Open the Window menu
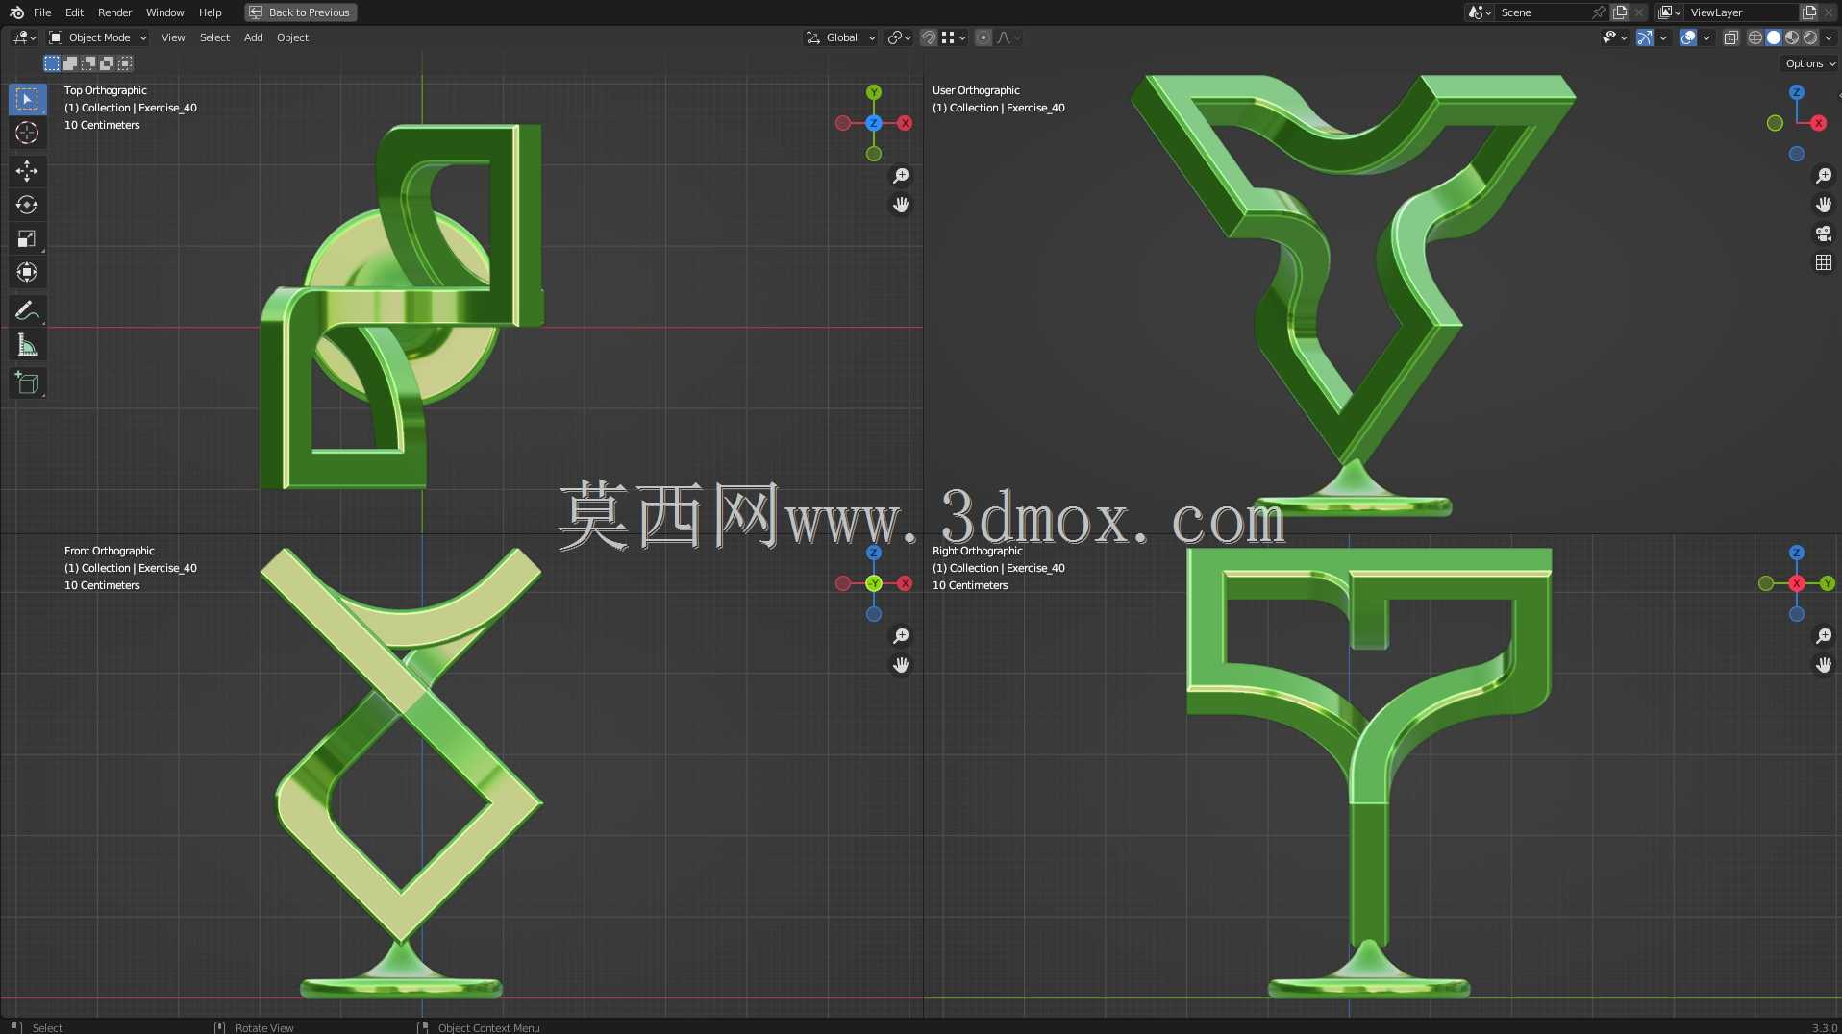This screenshot has width=1842, height=1034. (164, 12)
